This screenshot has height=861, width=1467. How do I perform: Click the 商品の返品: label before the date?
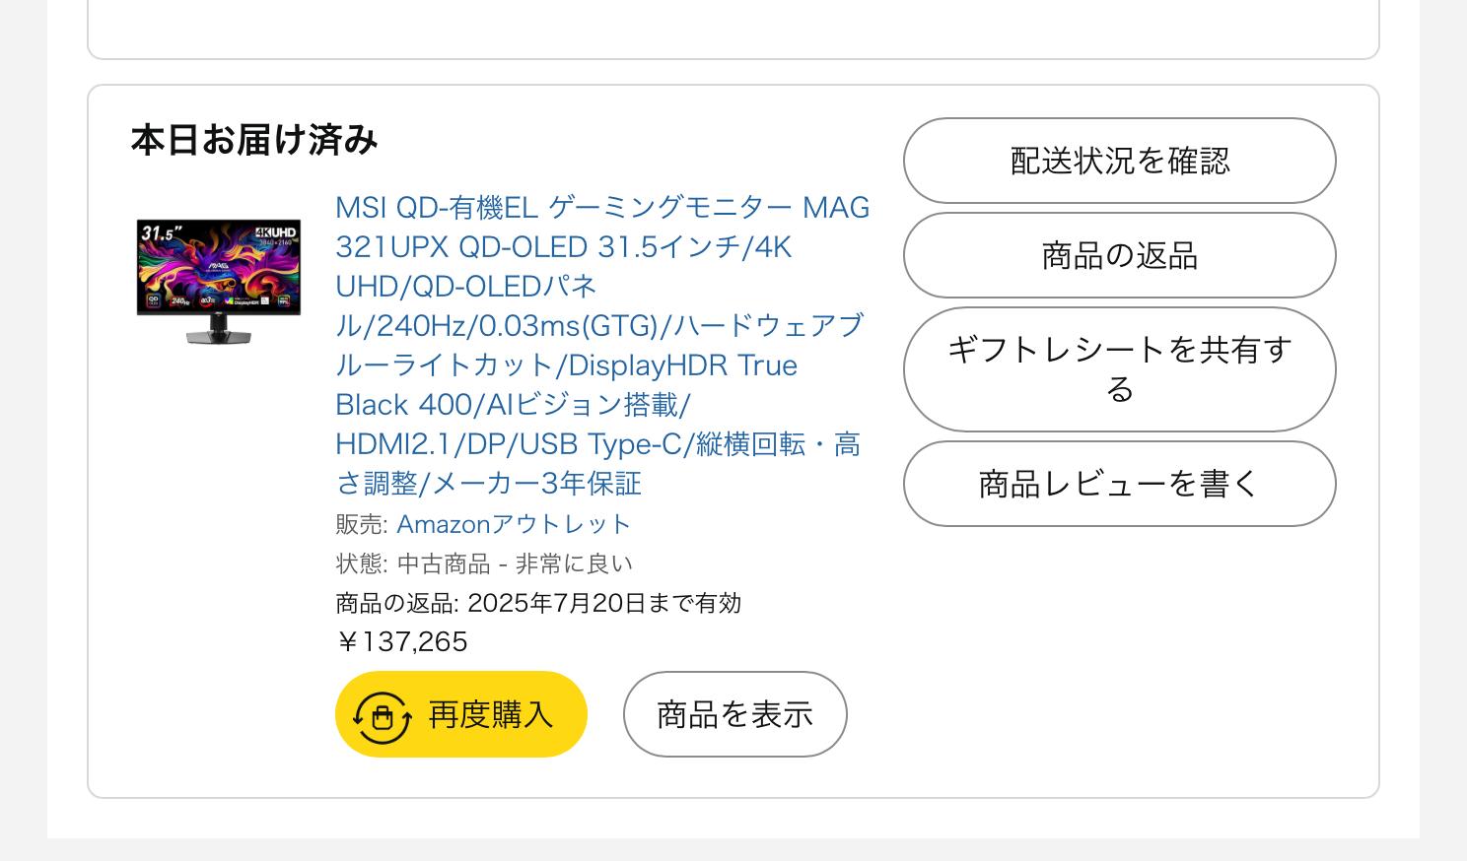click(x=396, y=603)
